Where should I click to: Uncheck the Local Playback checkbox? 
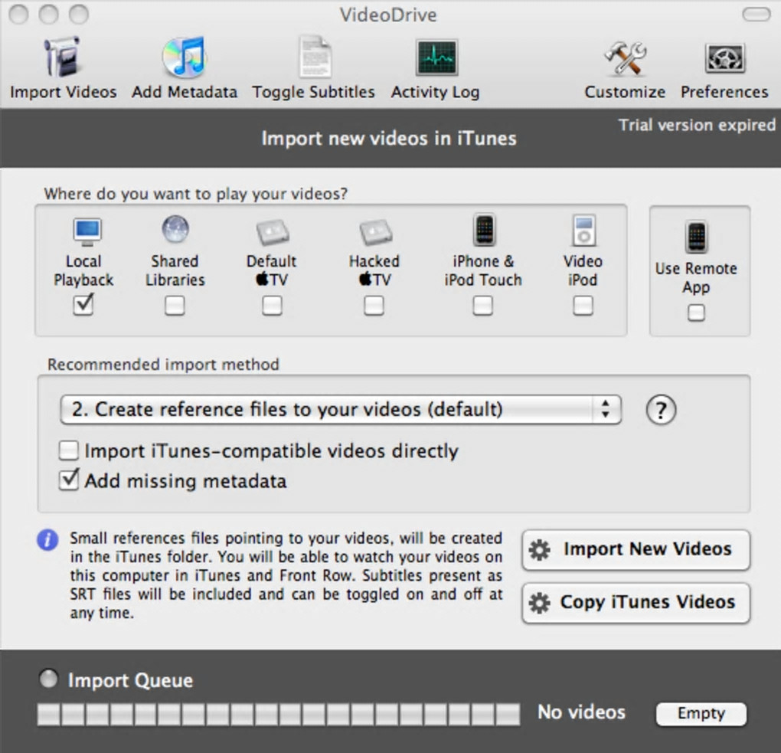tap(83, 305)
